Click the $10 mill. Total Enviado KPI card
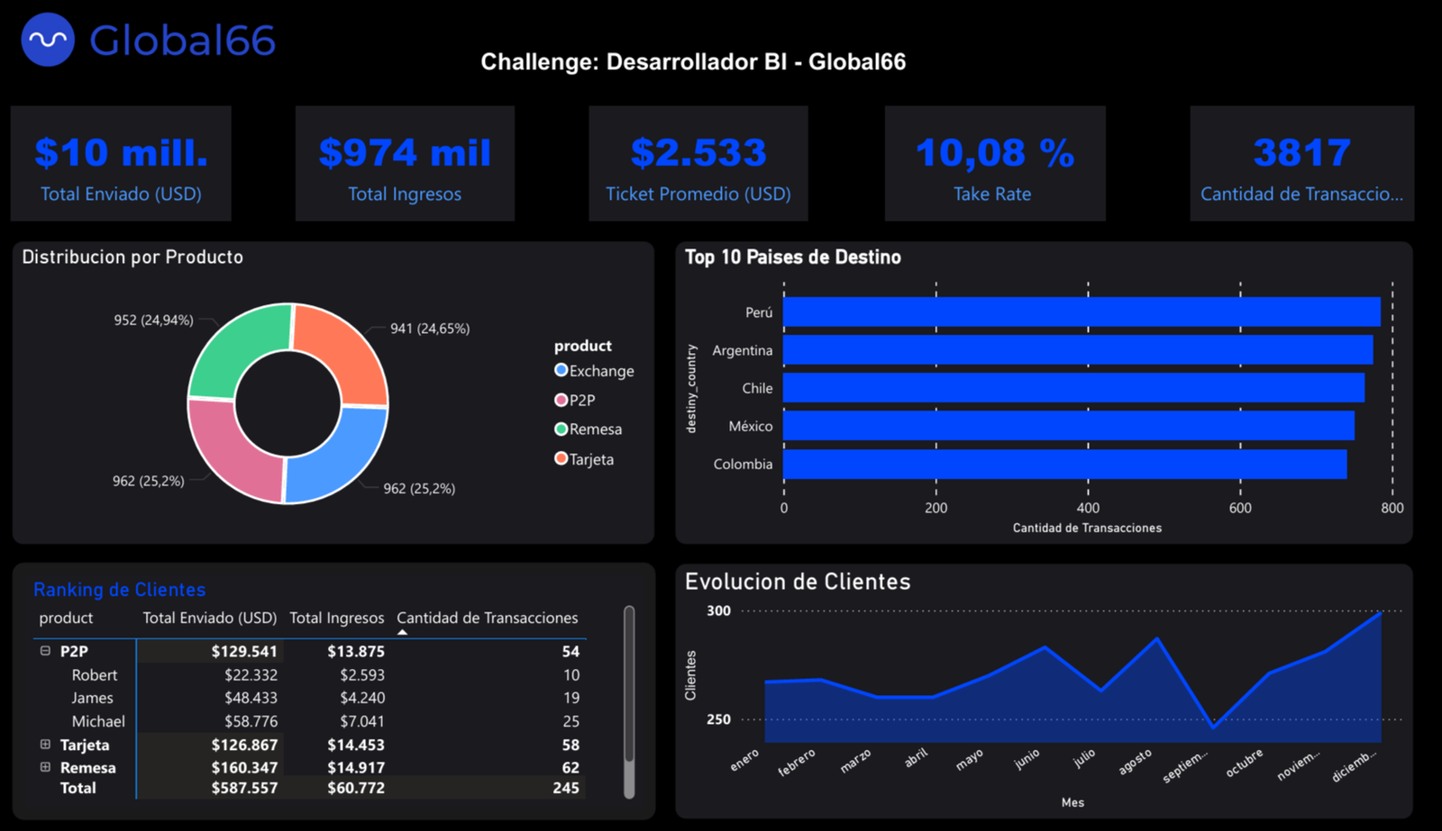 click(121, 163)
